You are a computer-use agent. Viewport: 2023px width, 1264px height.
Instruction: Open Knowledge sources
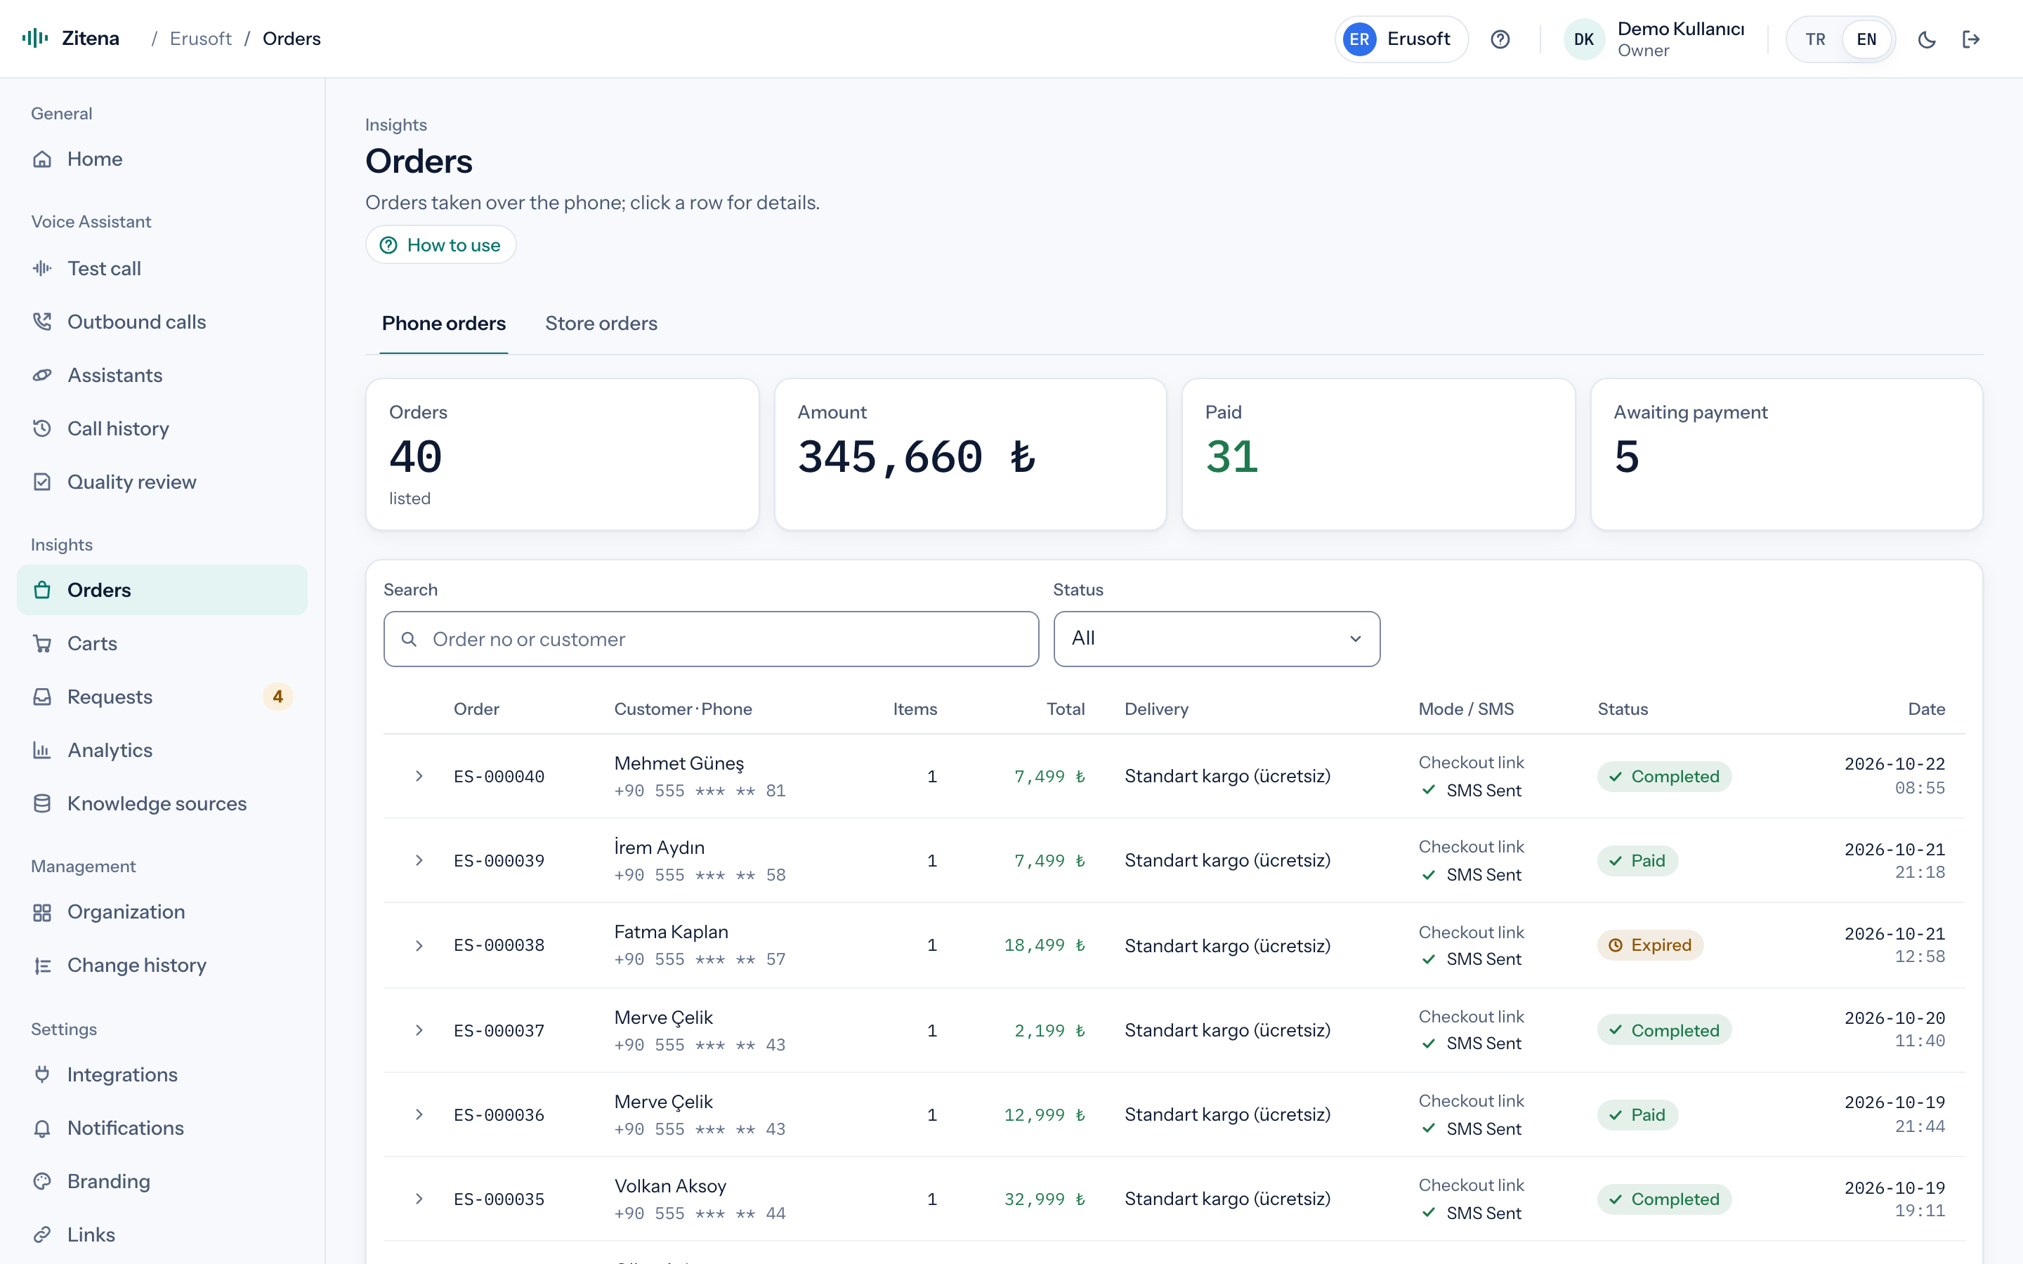(x=162, y=804)
